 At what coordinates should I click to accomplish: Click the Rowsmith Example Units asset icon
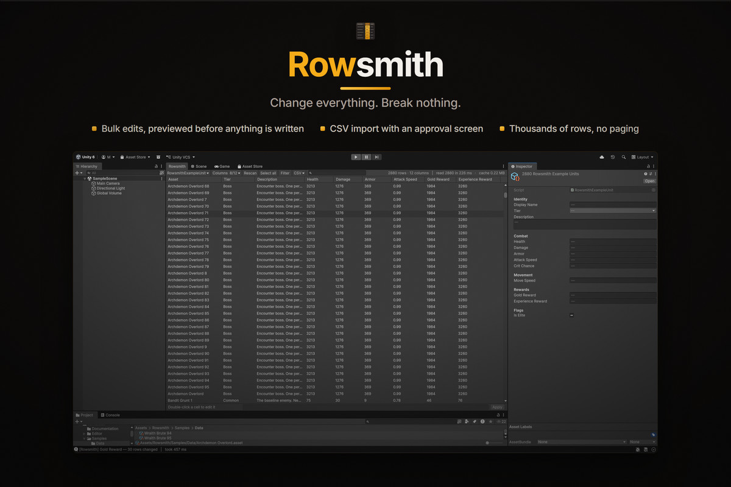click(x=515, y=177)
